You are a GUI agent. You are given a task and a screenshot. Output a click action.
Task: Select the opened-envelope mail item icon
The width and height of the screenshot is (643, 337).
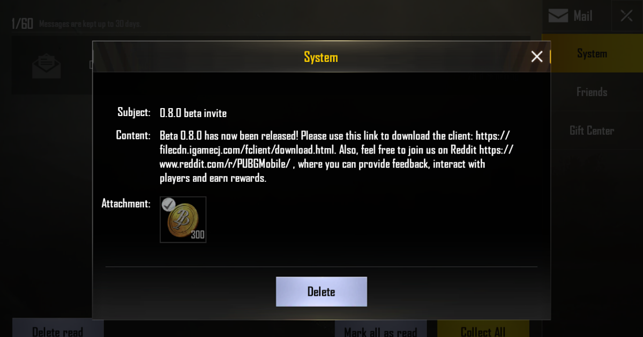pyautogui.click(x=47, y=65)
